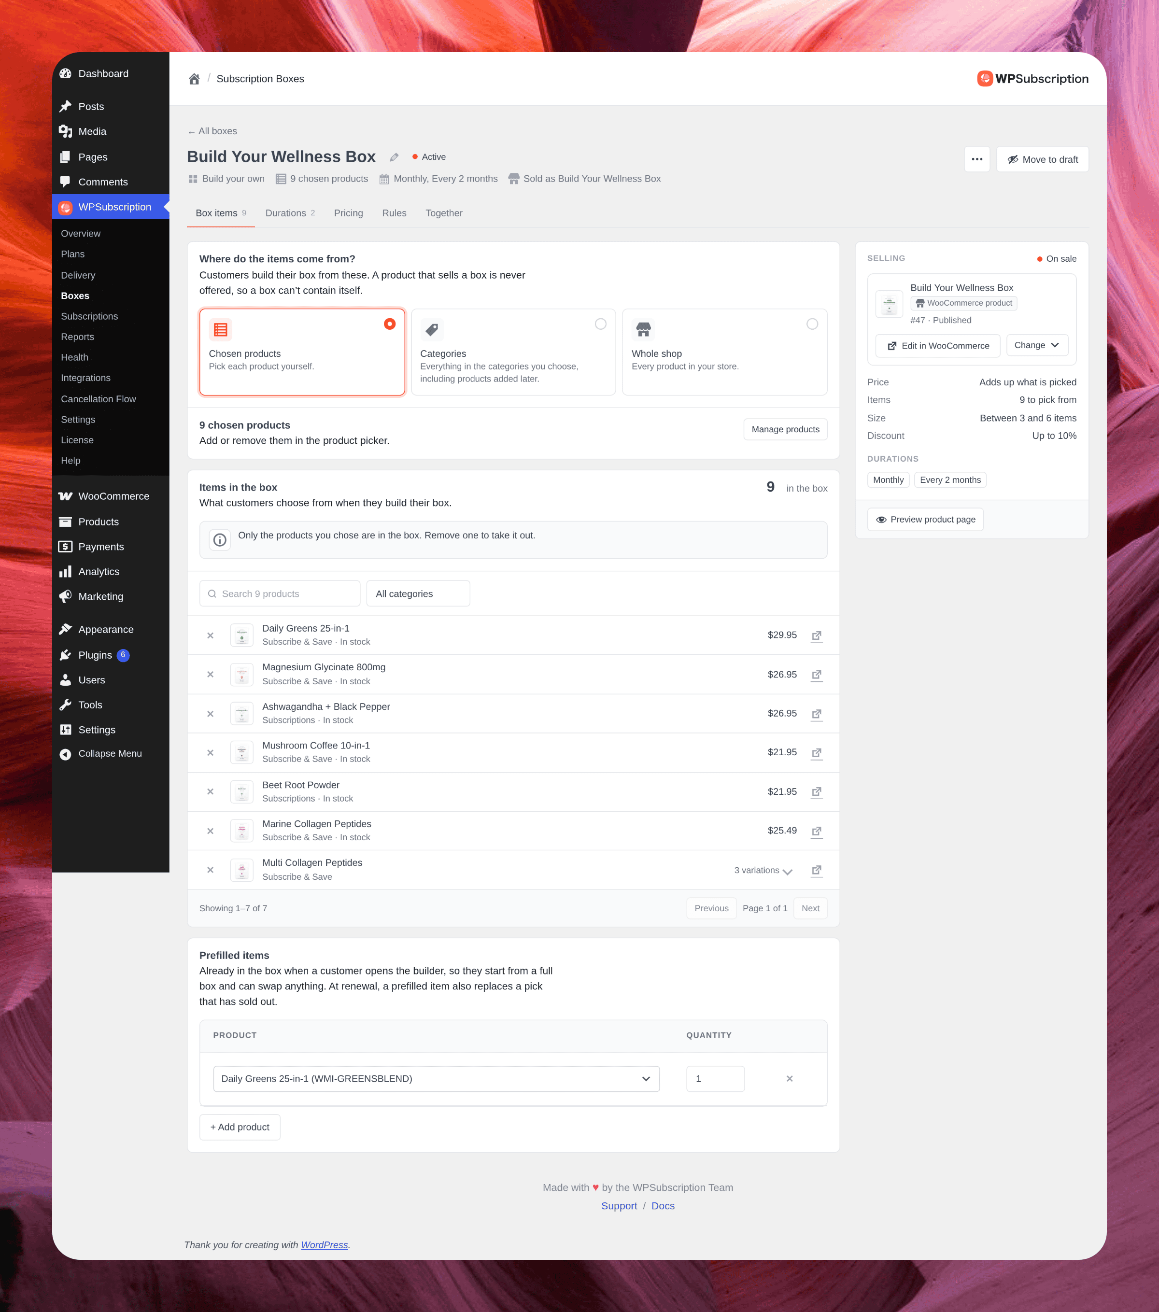
Task: Open the prefilled product select dropdown
Action: coord(437,1079)
